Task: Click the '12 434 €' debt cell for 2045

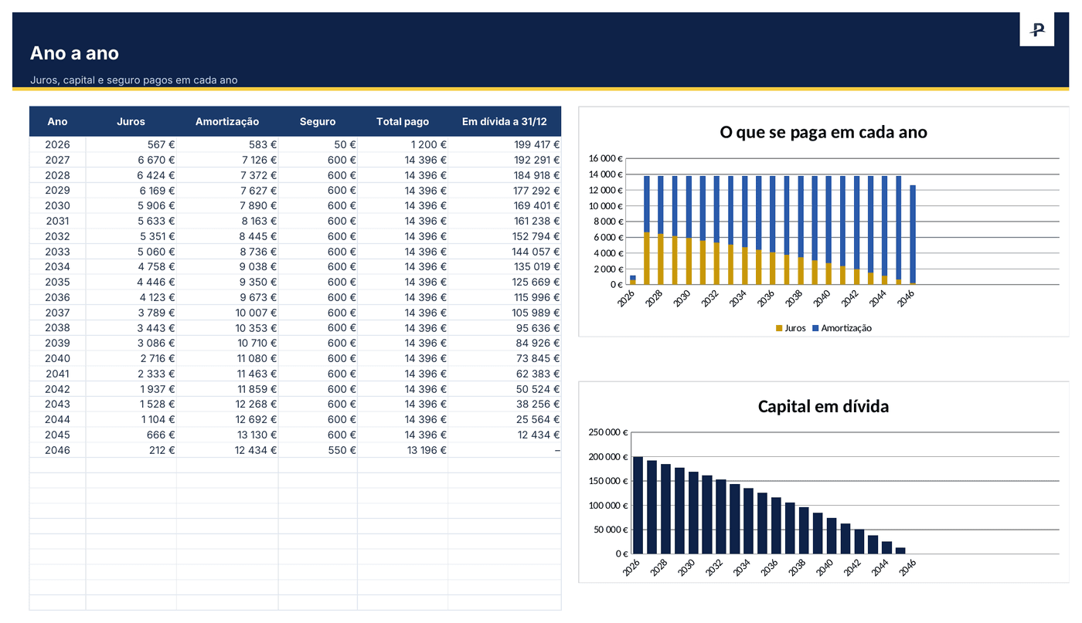Action: (504, 435)
